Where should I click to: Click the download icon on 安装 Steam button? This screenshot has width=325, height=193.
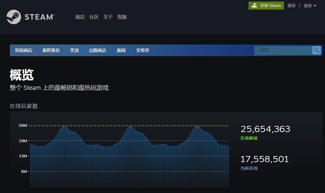coord(254,5)
